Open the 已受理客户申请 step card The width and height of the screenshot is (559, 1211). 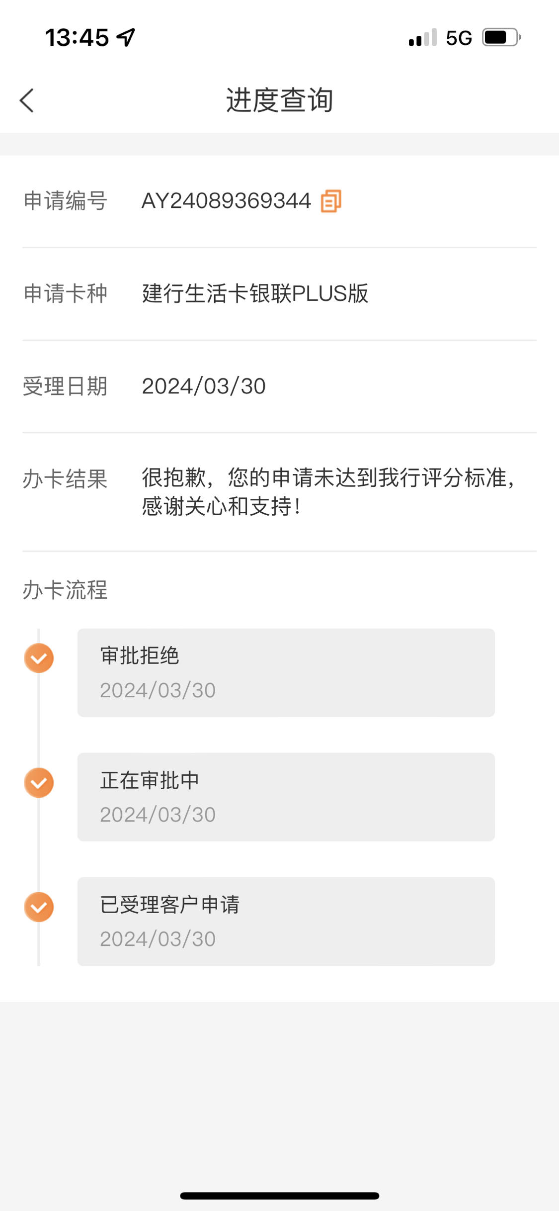(x=286, y=922)
